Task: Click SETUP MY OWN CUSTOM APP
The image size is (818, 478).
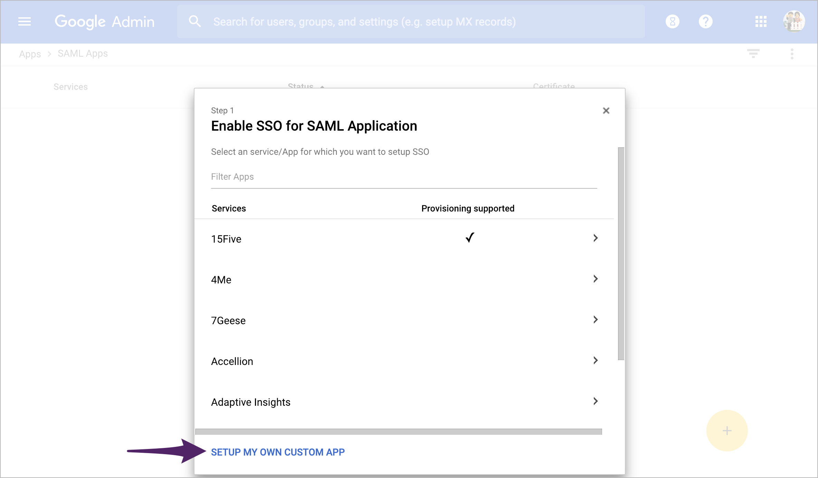Action: point(278,452)
